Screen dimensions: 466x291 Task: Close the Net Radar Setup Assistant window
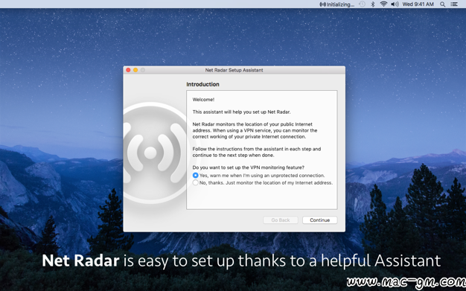tap(128, 70)
